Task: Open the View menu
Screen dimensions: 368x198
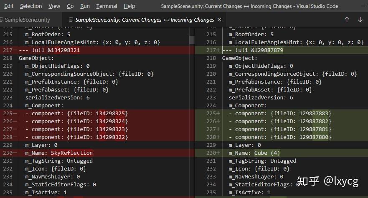Action: (54, 6)
